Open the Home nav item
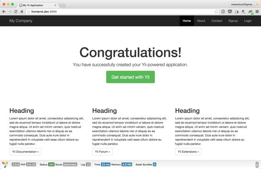261x169 pixels. (x=187, y=21)
